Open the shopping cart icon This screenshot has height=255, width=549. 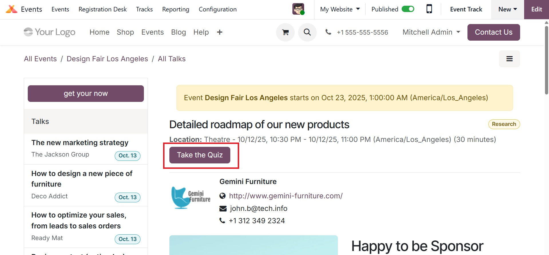[285, 32]
